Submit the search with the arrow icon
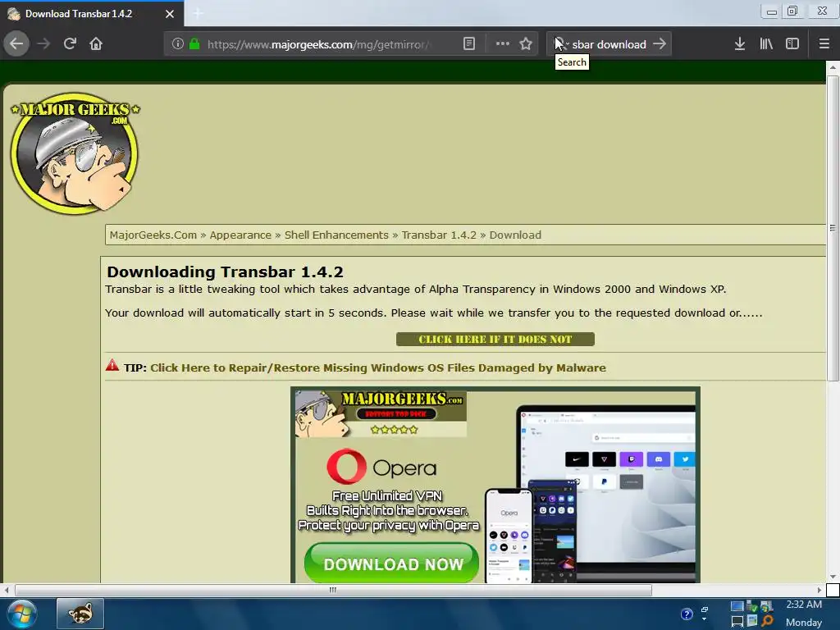The image size is (840, 630). coord(660,44)
